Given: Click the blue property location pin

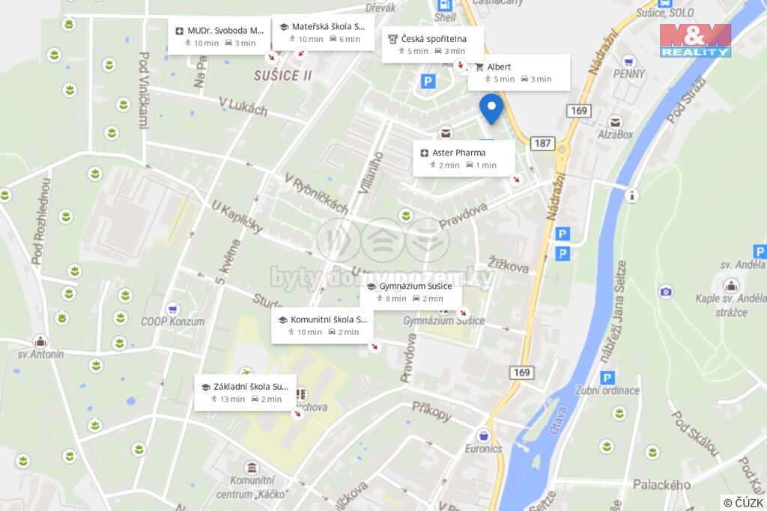Looking at the screenshot, I should (491, 109).
